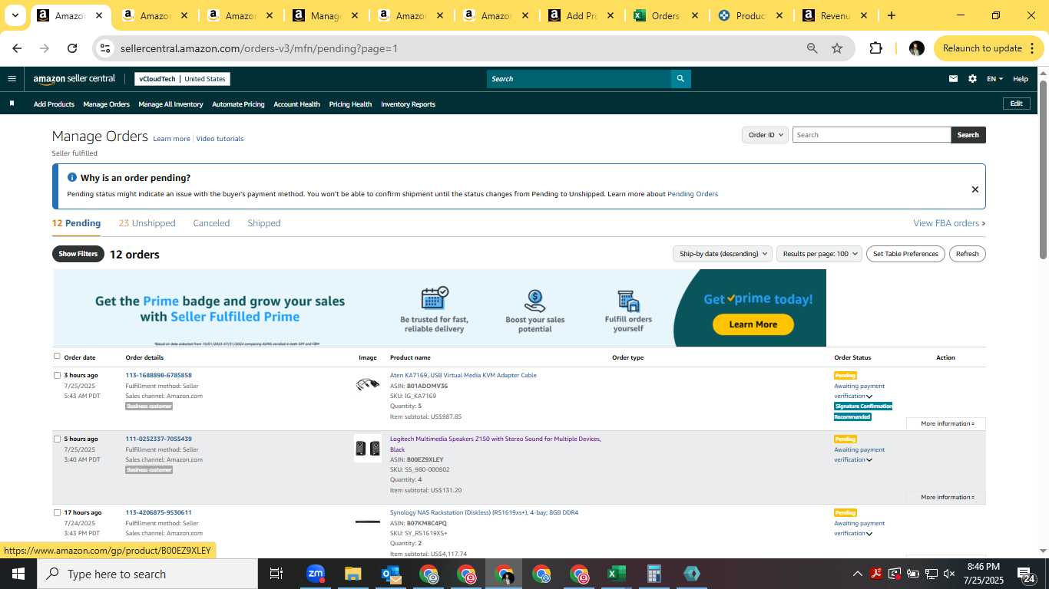Image resolution: width=1049 pixels, height=589 pixels.
Task: Expand payment verification status for Synology order
Action: [869, 534]
